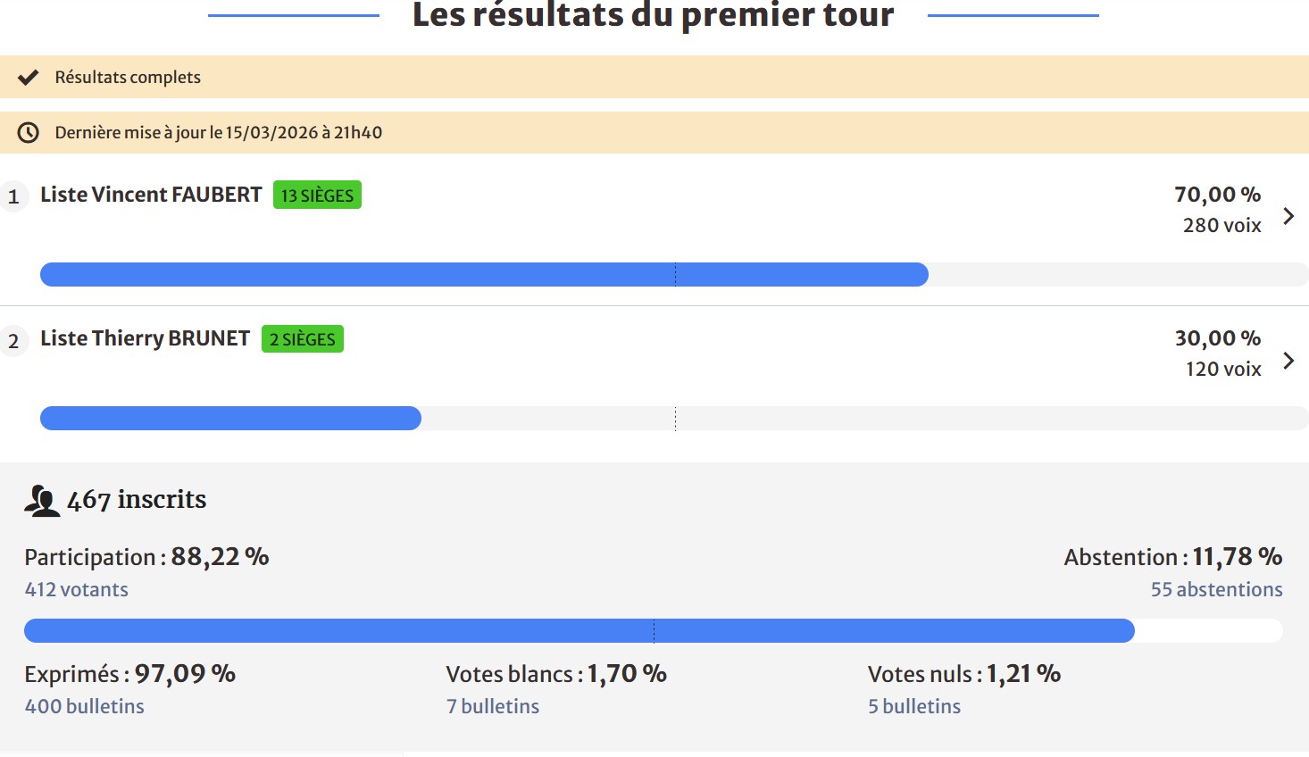
Task: Click the voters icon next to 467 inscrits
Action: [42, 500]
